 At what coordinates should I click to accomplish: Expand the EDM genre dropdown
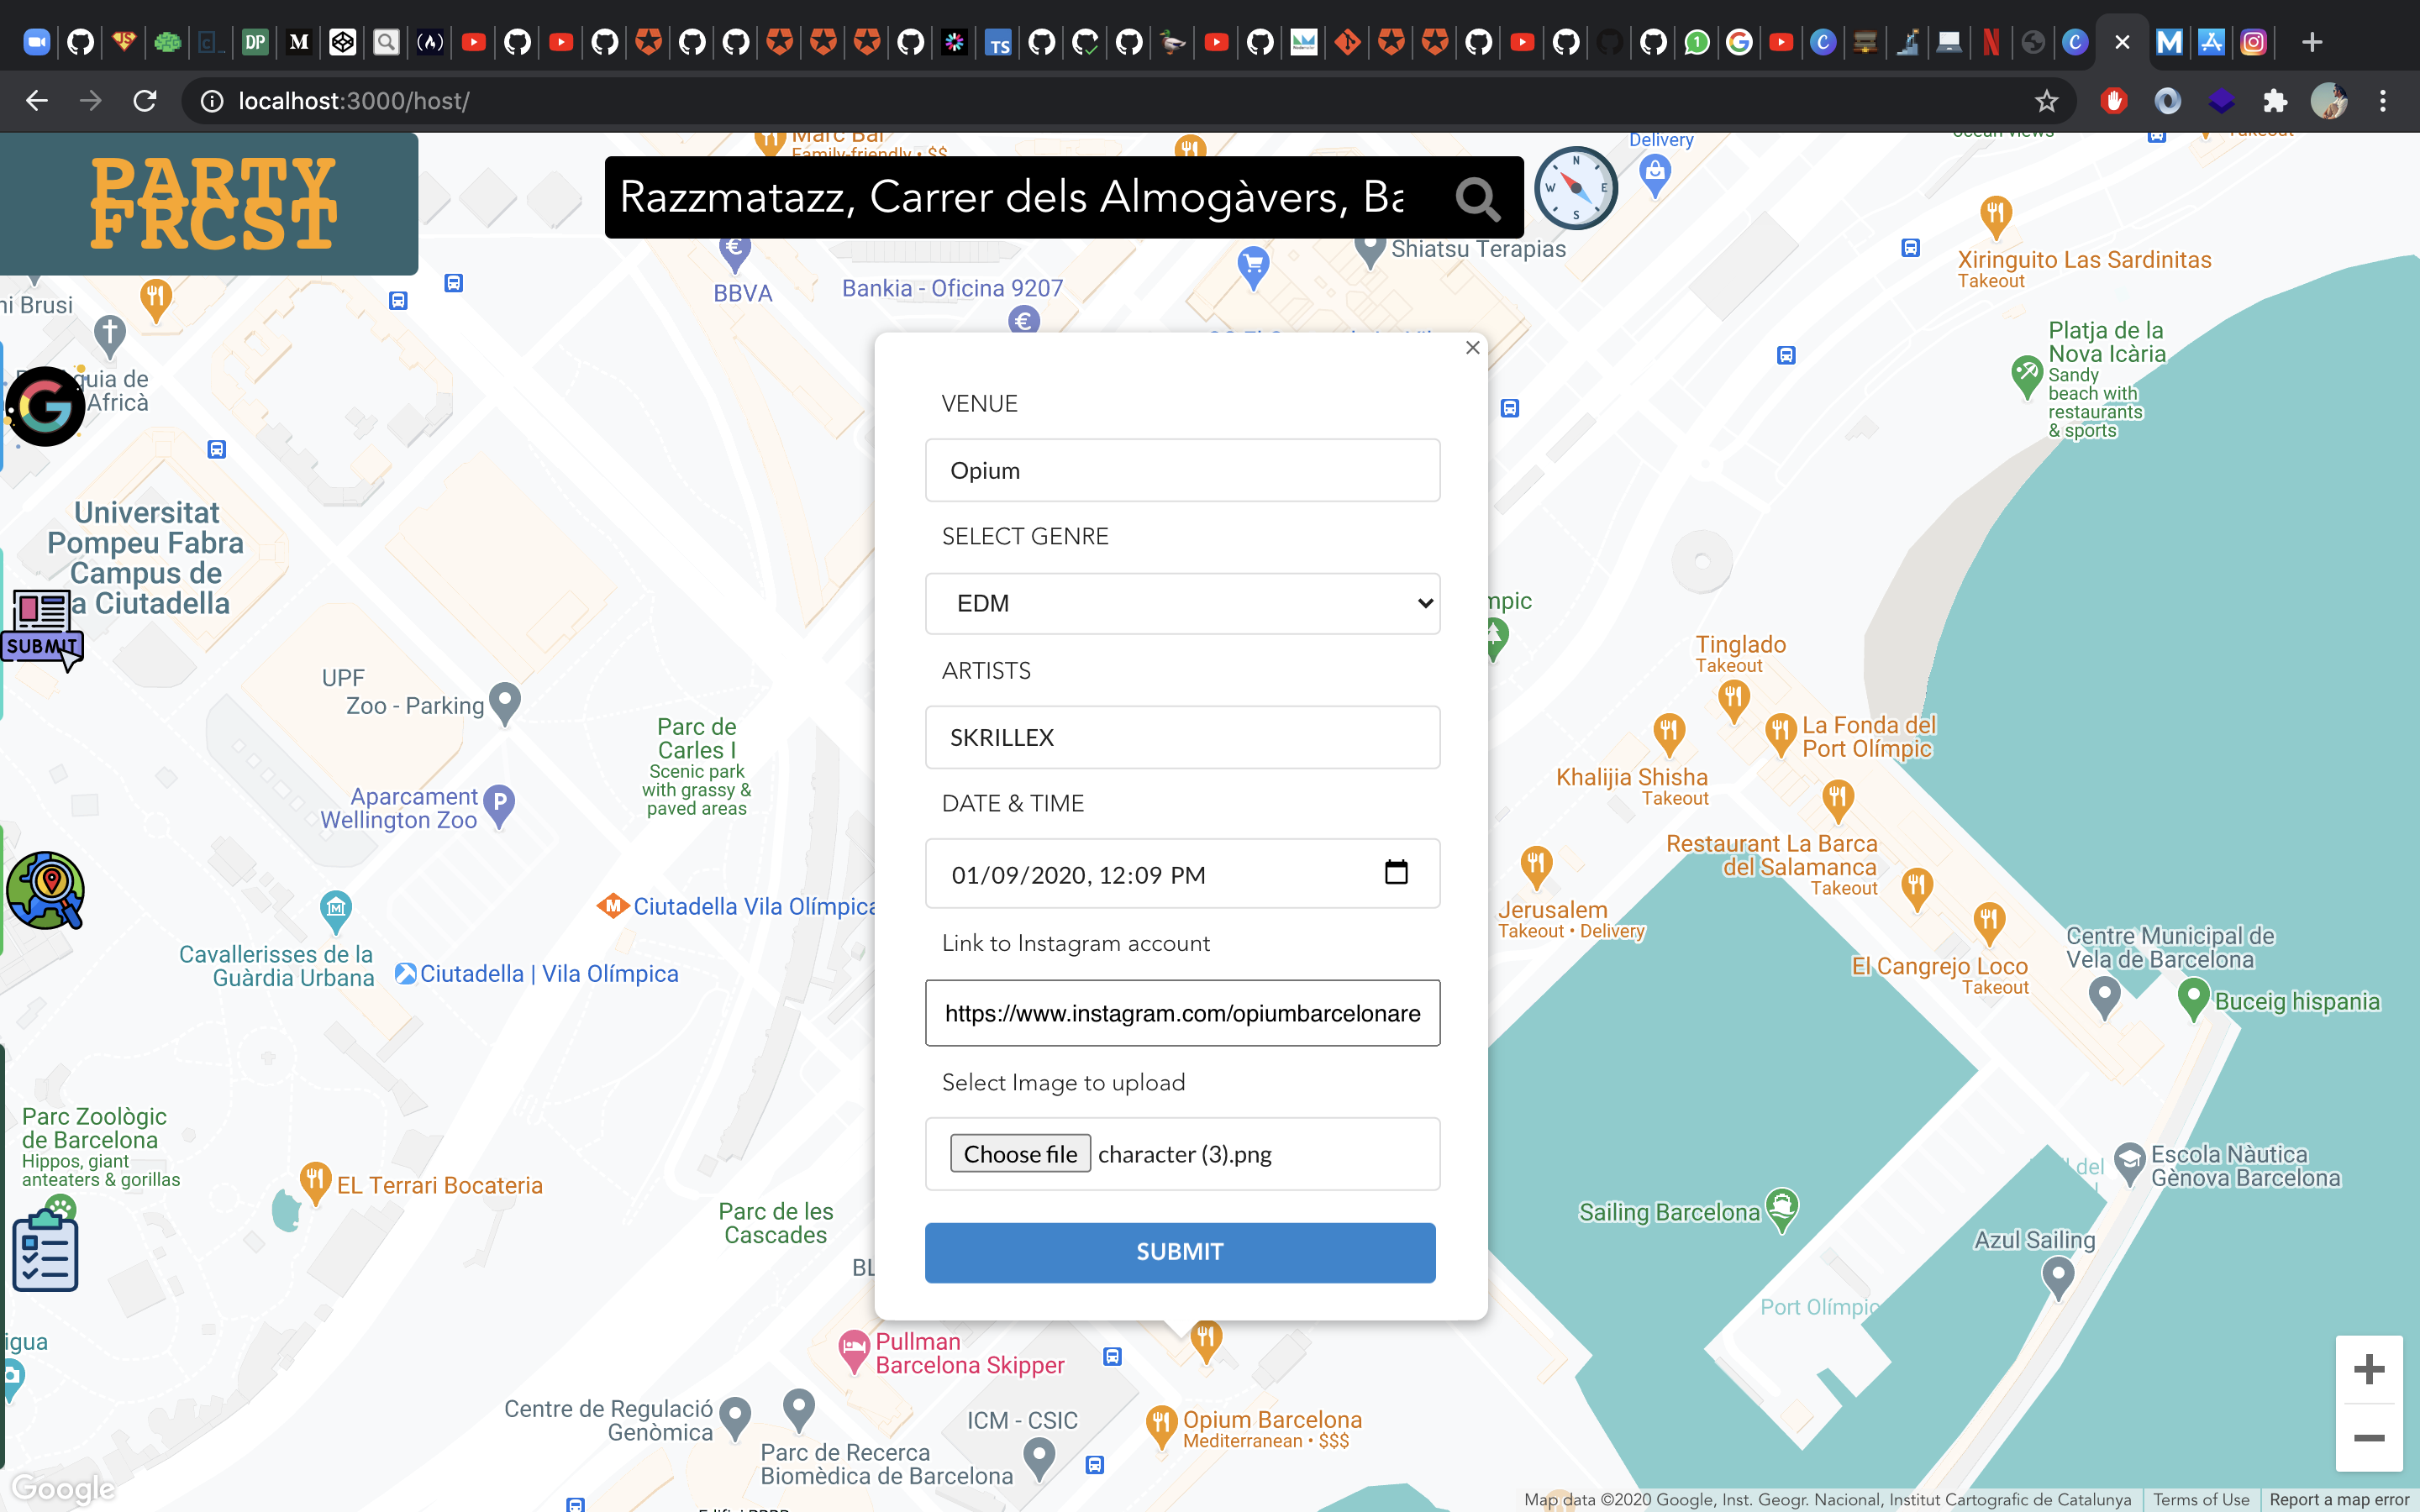tap(1182, 603)
